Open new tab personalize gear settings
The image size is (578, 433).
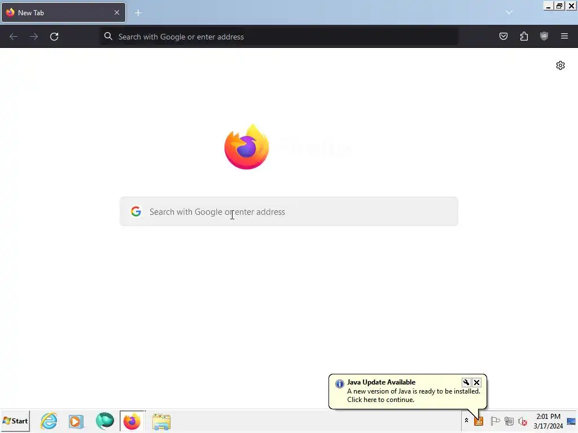coord(561,65)
